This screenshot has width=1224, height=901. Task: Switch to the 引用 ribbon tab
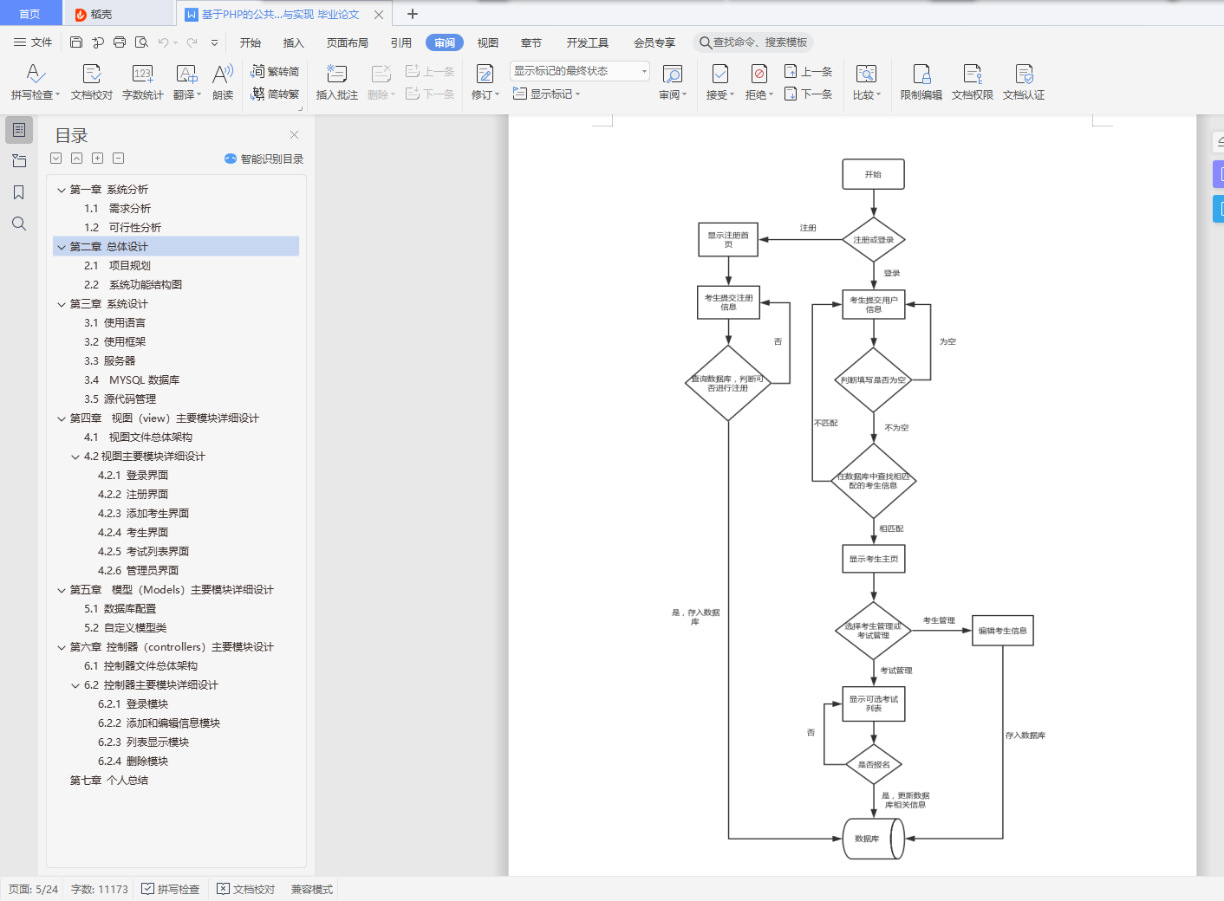click(401, 42)
